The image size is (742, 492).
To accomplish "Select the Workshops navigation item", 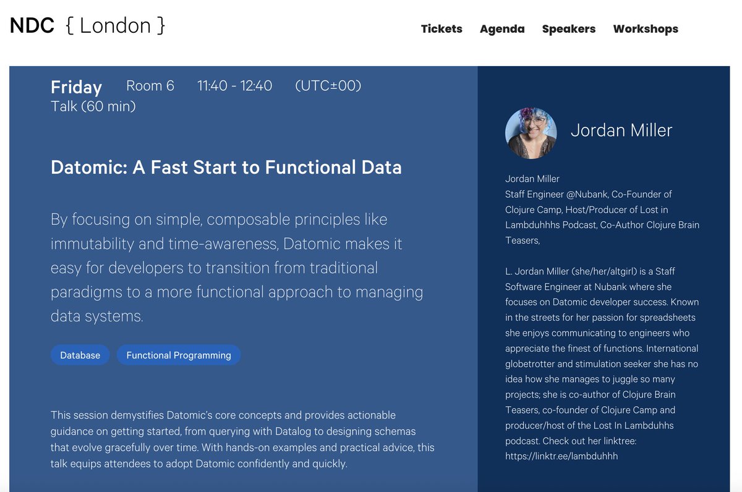I will (646, 29).
